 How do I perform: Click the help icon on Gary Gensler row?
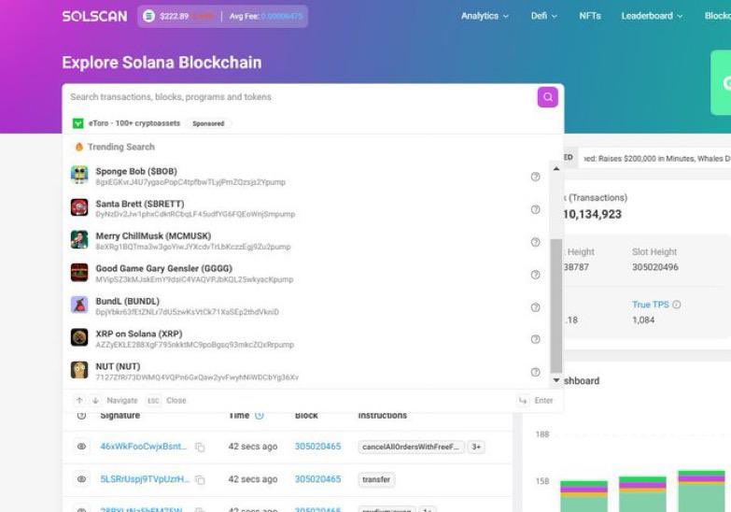535,275
